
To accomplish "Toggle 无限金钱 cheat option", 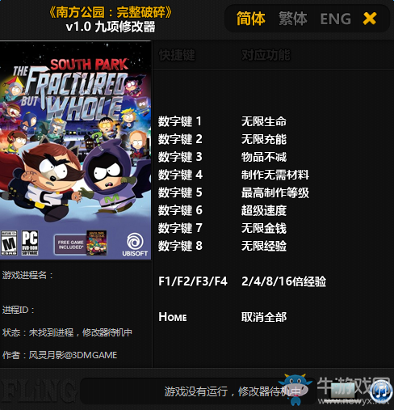I will tap(264, 228).
